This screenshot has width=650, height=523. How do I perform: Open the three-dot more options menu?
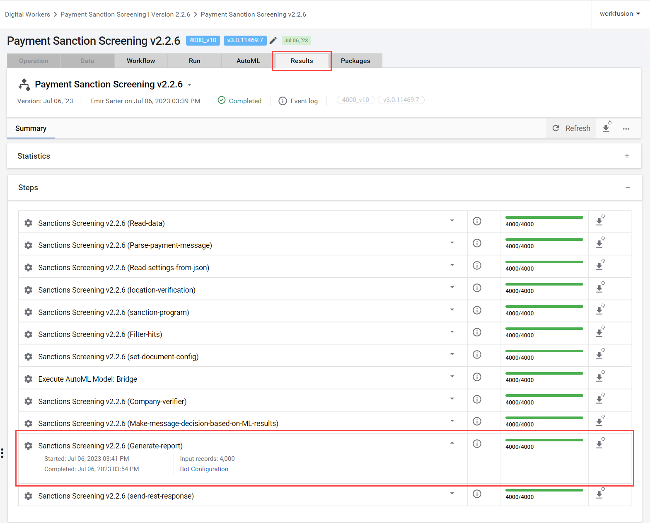point(626,128)
